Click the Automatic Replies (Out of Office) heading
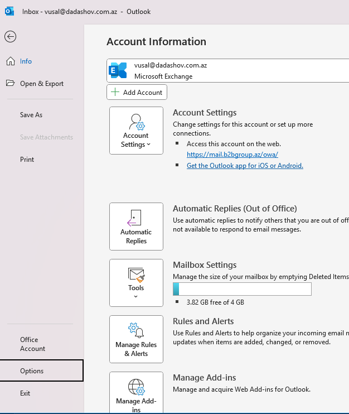The width and height of the screenshot is (349, 414). [235, 209]
